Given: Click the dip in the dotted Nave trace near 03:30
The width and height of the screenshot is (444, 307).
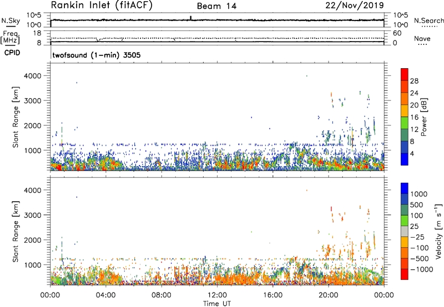Looking at the screenshot, I should [x=98, y=40].
